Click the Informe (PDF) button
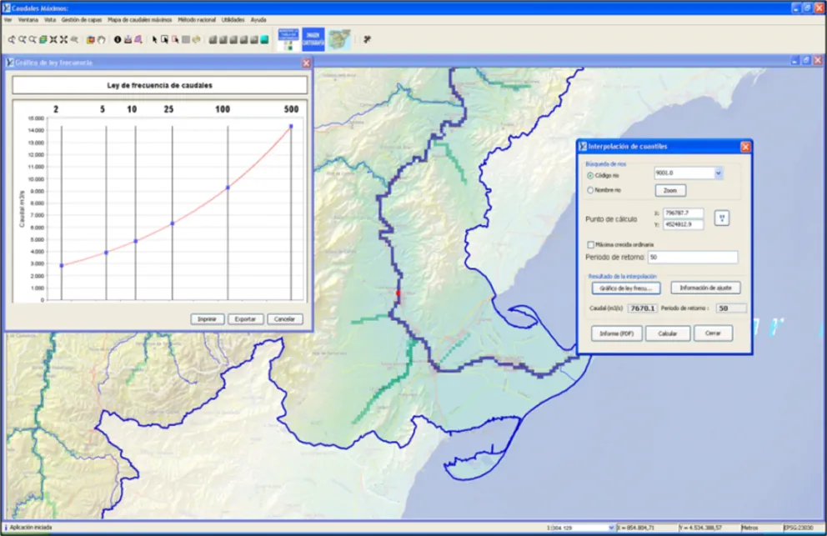Image resolution: width=827 pixels, height=536 pixels. point(617,333)
